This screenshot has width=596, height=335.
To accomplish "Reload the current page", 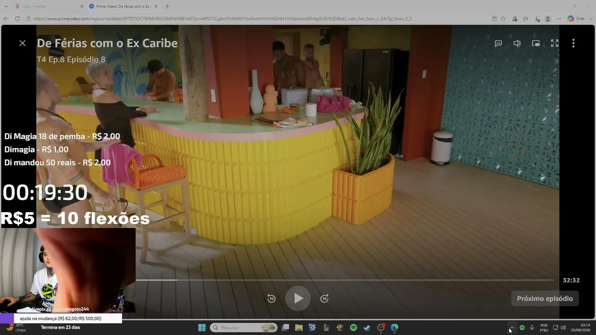I will pos(17,19).
